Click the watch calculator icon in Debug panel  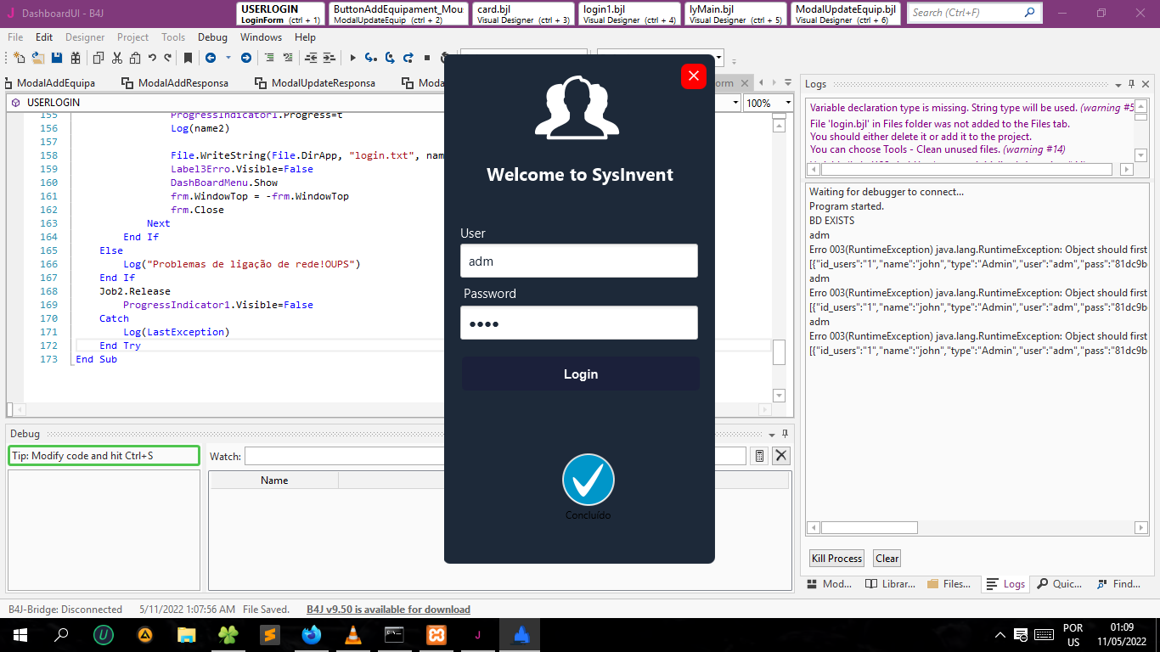coord(759,456)
